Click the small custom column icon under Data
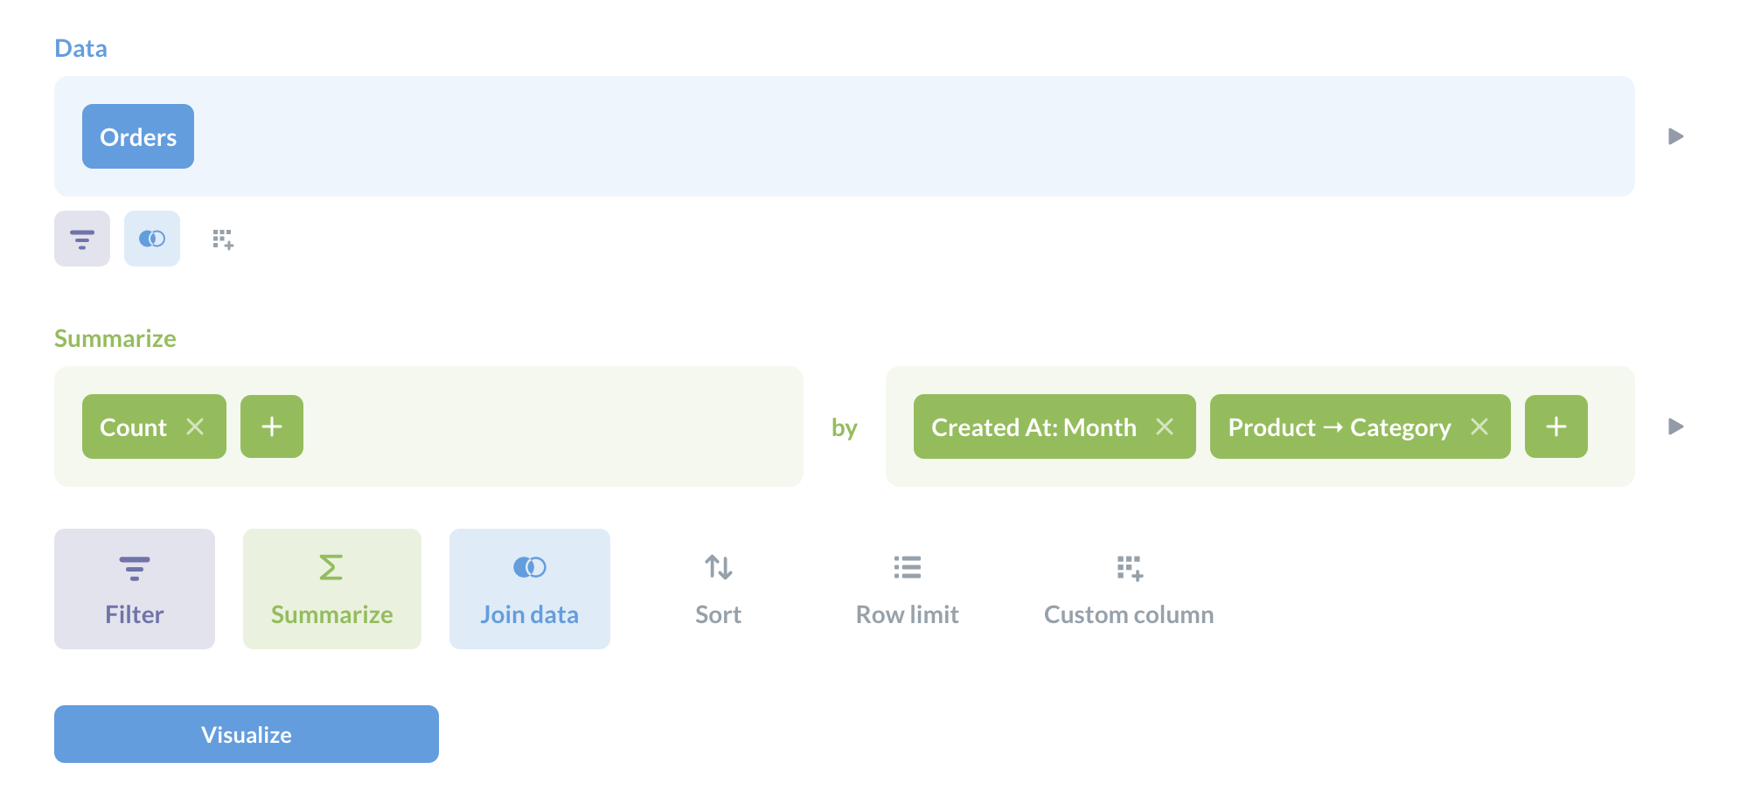 click(223, 239)
